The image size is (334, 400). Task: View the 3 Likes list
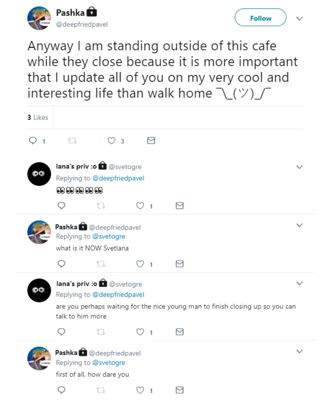[38, 118]
